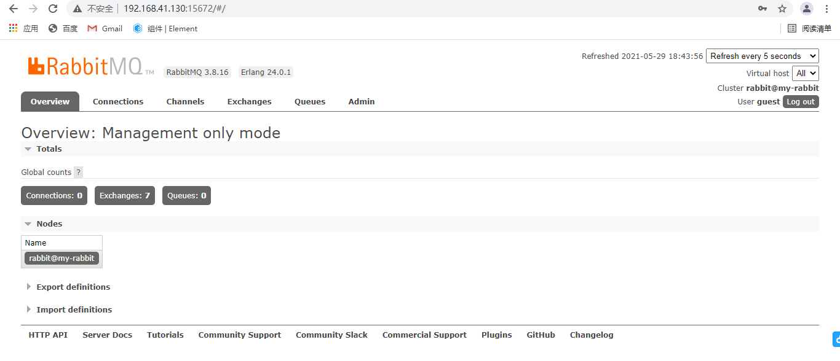Open the reading list button
The height and width of the screenshot is (361, 840).
(809, 28)
